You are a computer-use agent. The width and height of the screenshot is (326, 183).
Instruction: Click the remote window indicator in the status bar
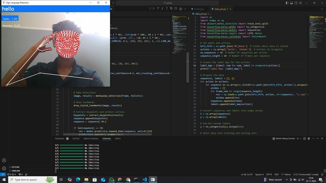pos(3,175)
